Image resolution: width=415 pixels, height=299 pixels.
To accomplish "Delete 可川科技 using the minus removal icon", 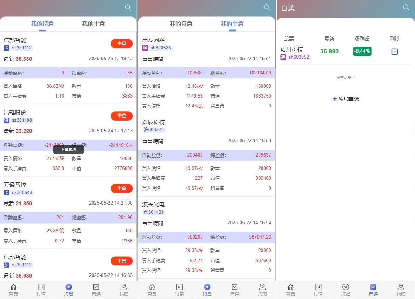I will coord(395,51).
